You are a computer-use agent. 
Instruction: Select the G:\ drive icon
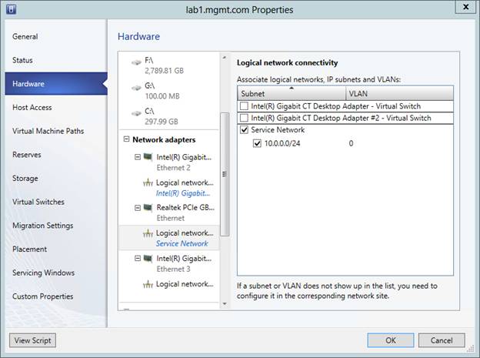pyautogui.click(x=136, y=88)
